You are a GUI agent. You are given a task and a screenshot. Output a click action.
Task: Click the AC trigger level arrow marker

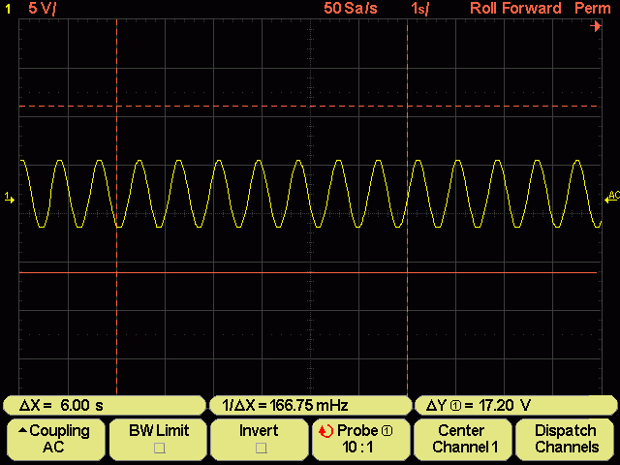pyautogui.click(x=611, y=198)
